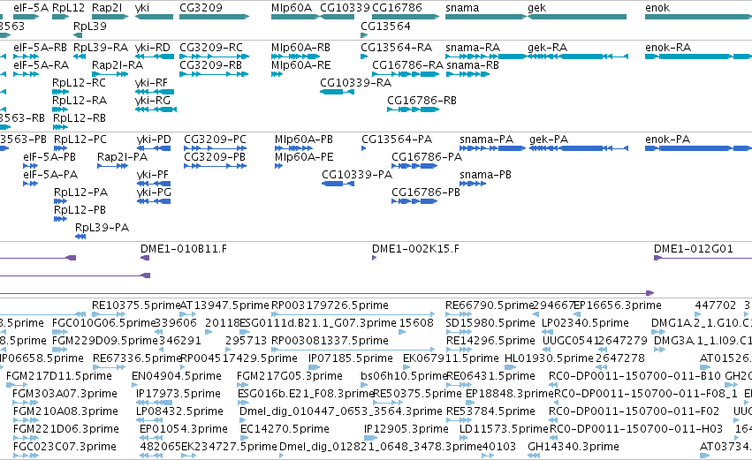Click the eIF-5A gene label
The width and height of the screenshot is (752, 460).
(x=31, y=8)
